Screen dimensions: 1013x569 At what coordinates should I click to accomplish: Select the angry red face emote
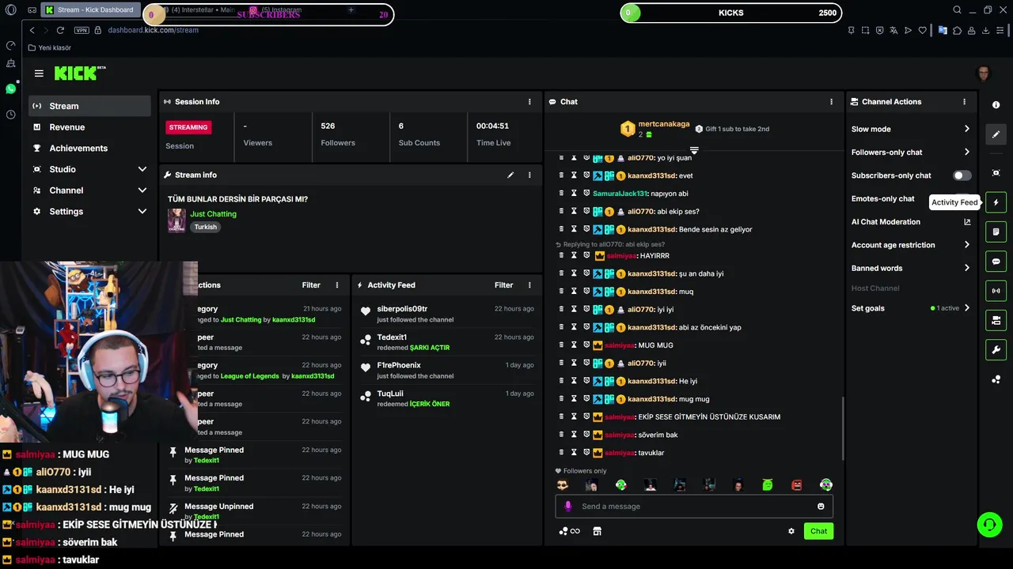pyautogui.click(x=797, y=485)
